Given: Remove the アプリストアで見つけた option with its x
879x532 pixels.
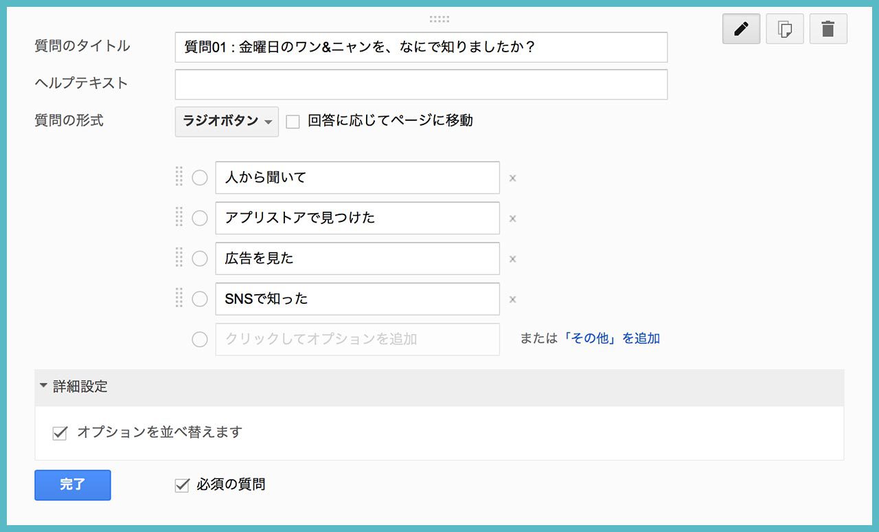Looking at the screenshot, I should pyautogui.click(x=512, y=219).
